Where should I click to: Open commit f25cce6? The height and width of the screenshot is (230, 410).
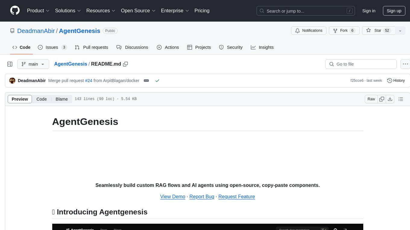(x=357, y=81)
